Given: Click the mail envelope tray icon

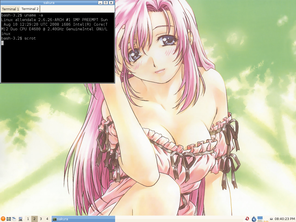Looking at the screenshot, I should pos(271,219).
